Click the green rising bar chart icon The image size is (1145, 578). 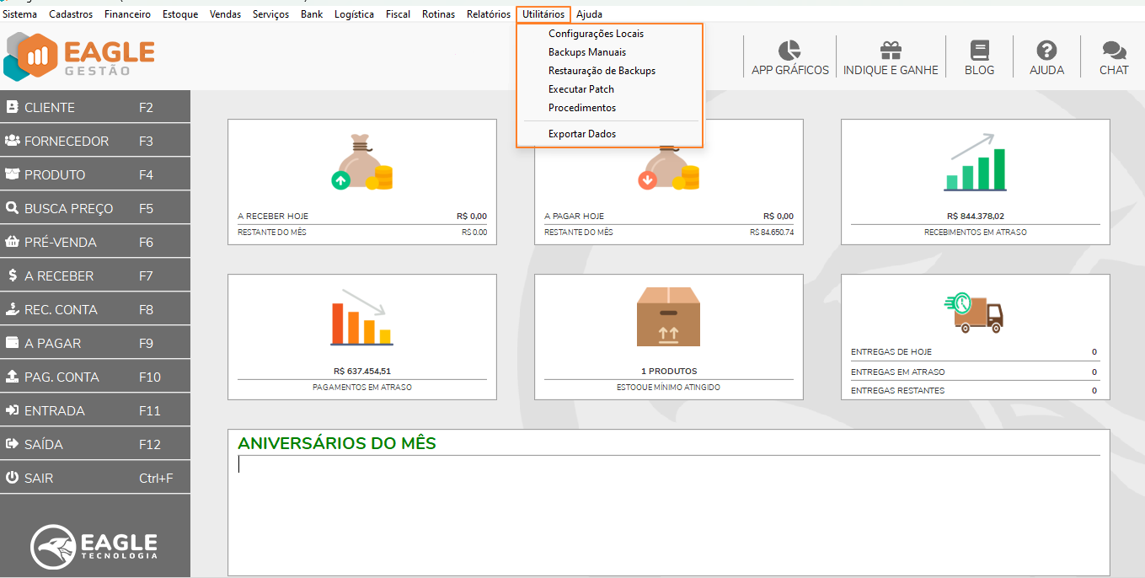tap(976, 162)
